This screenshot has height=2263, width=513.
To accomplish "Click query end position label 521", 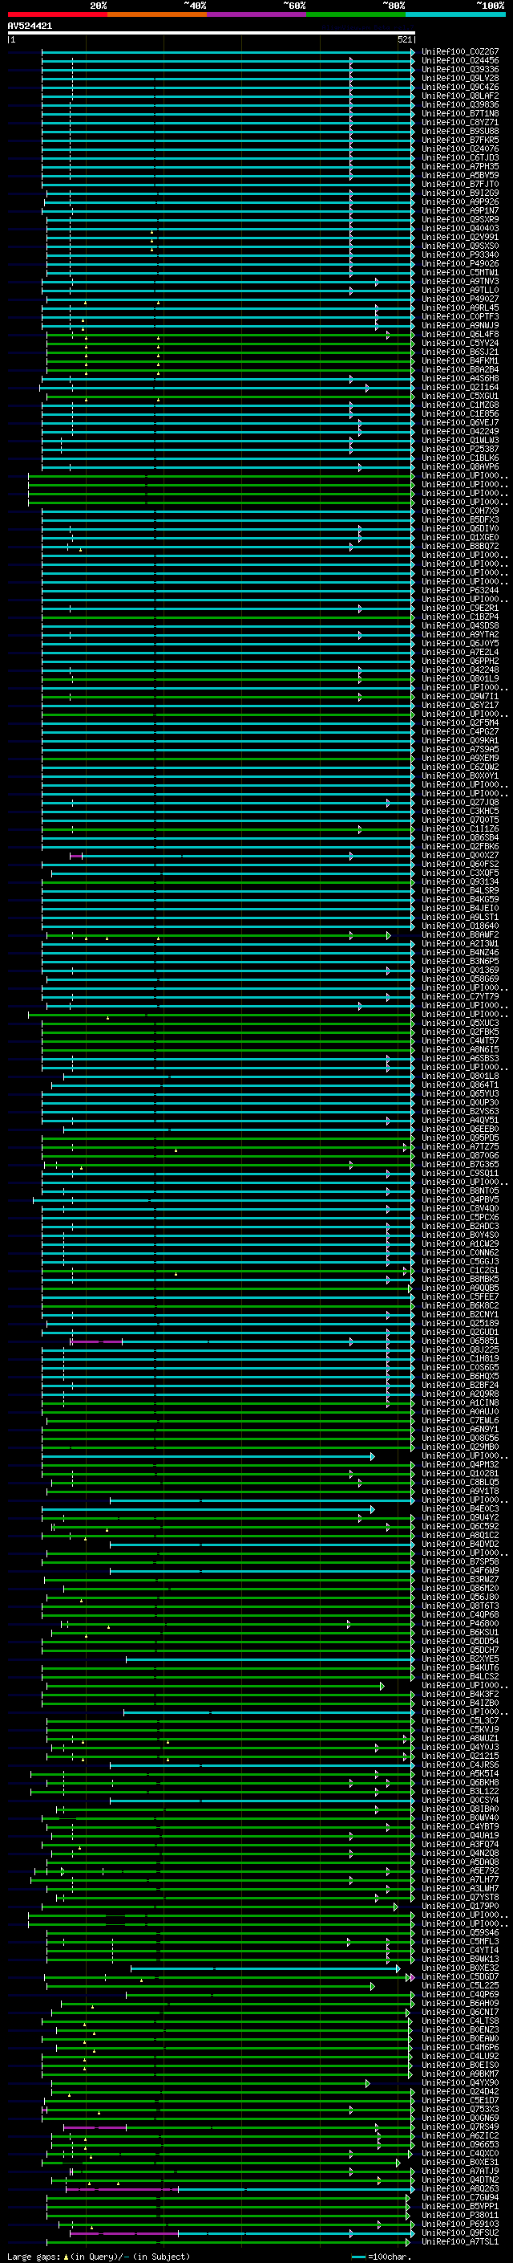I will pos(404,39).
